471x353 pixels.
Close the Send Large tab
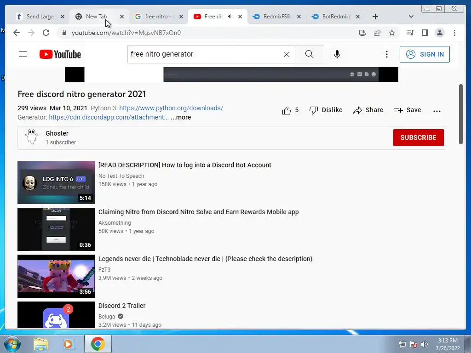[63, 17]
